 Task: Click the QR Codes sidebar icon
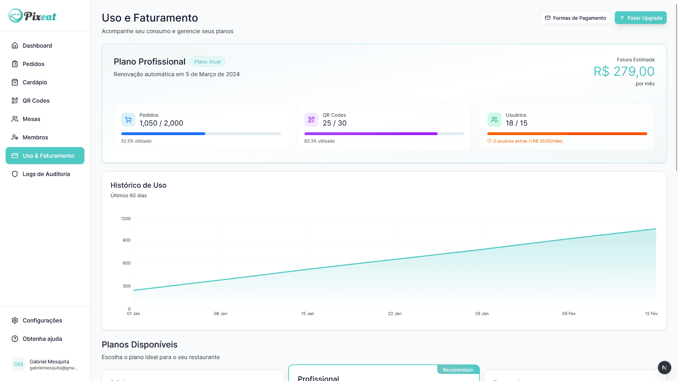[15, 101]
